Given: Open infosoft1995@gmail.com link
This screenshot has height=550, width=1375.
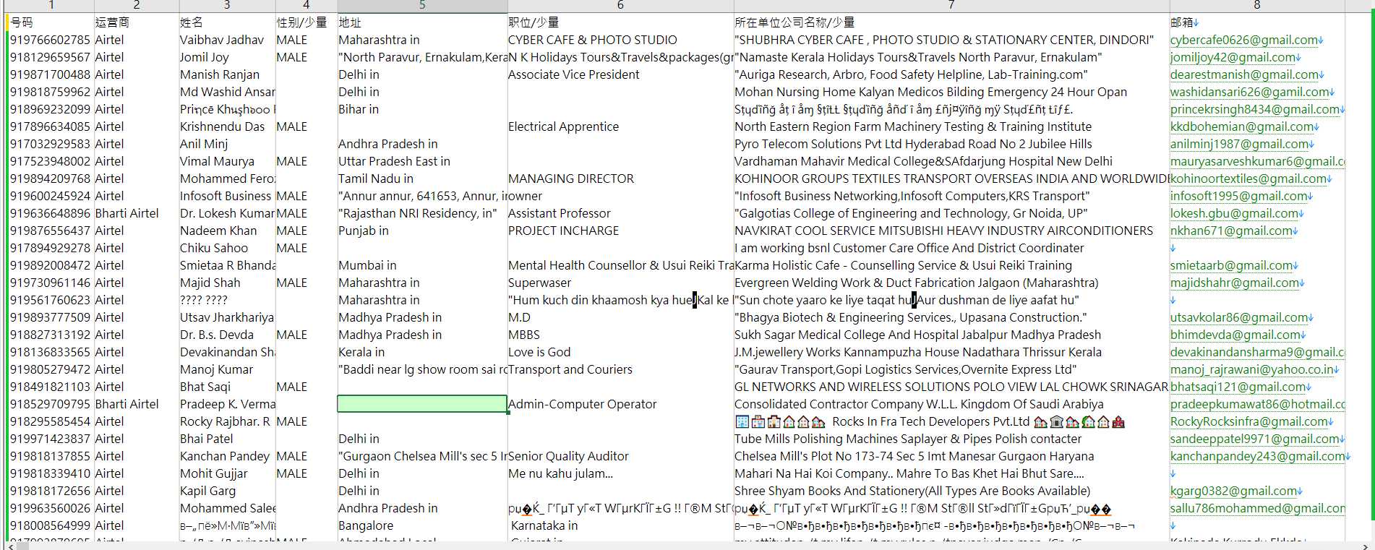Looking at the screenshot, I should click(x=1239, y=196).
